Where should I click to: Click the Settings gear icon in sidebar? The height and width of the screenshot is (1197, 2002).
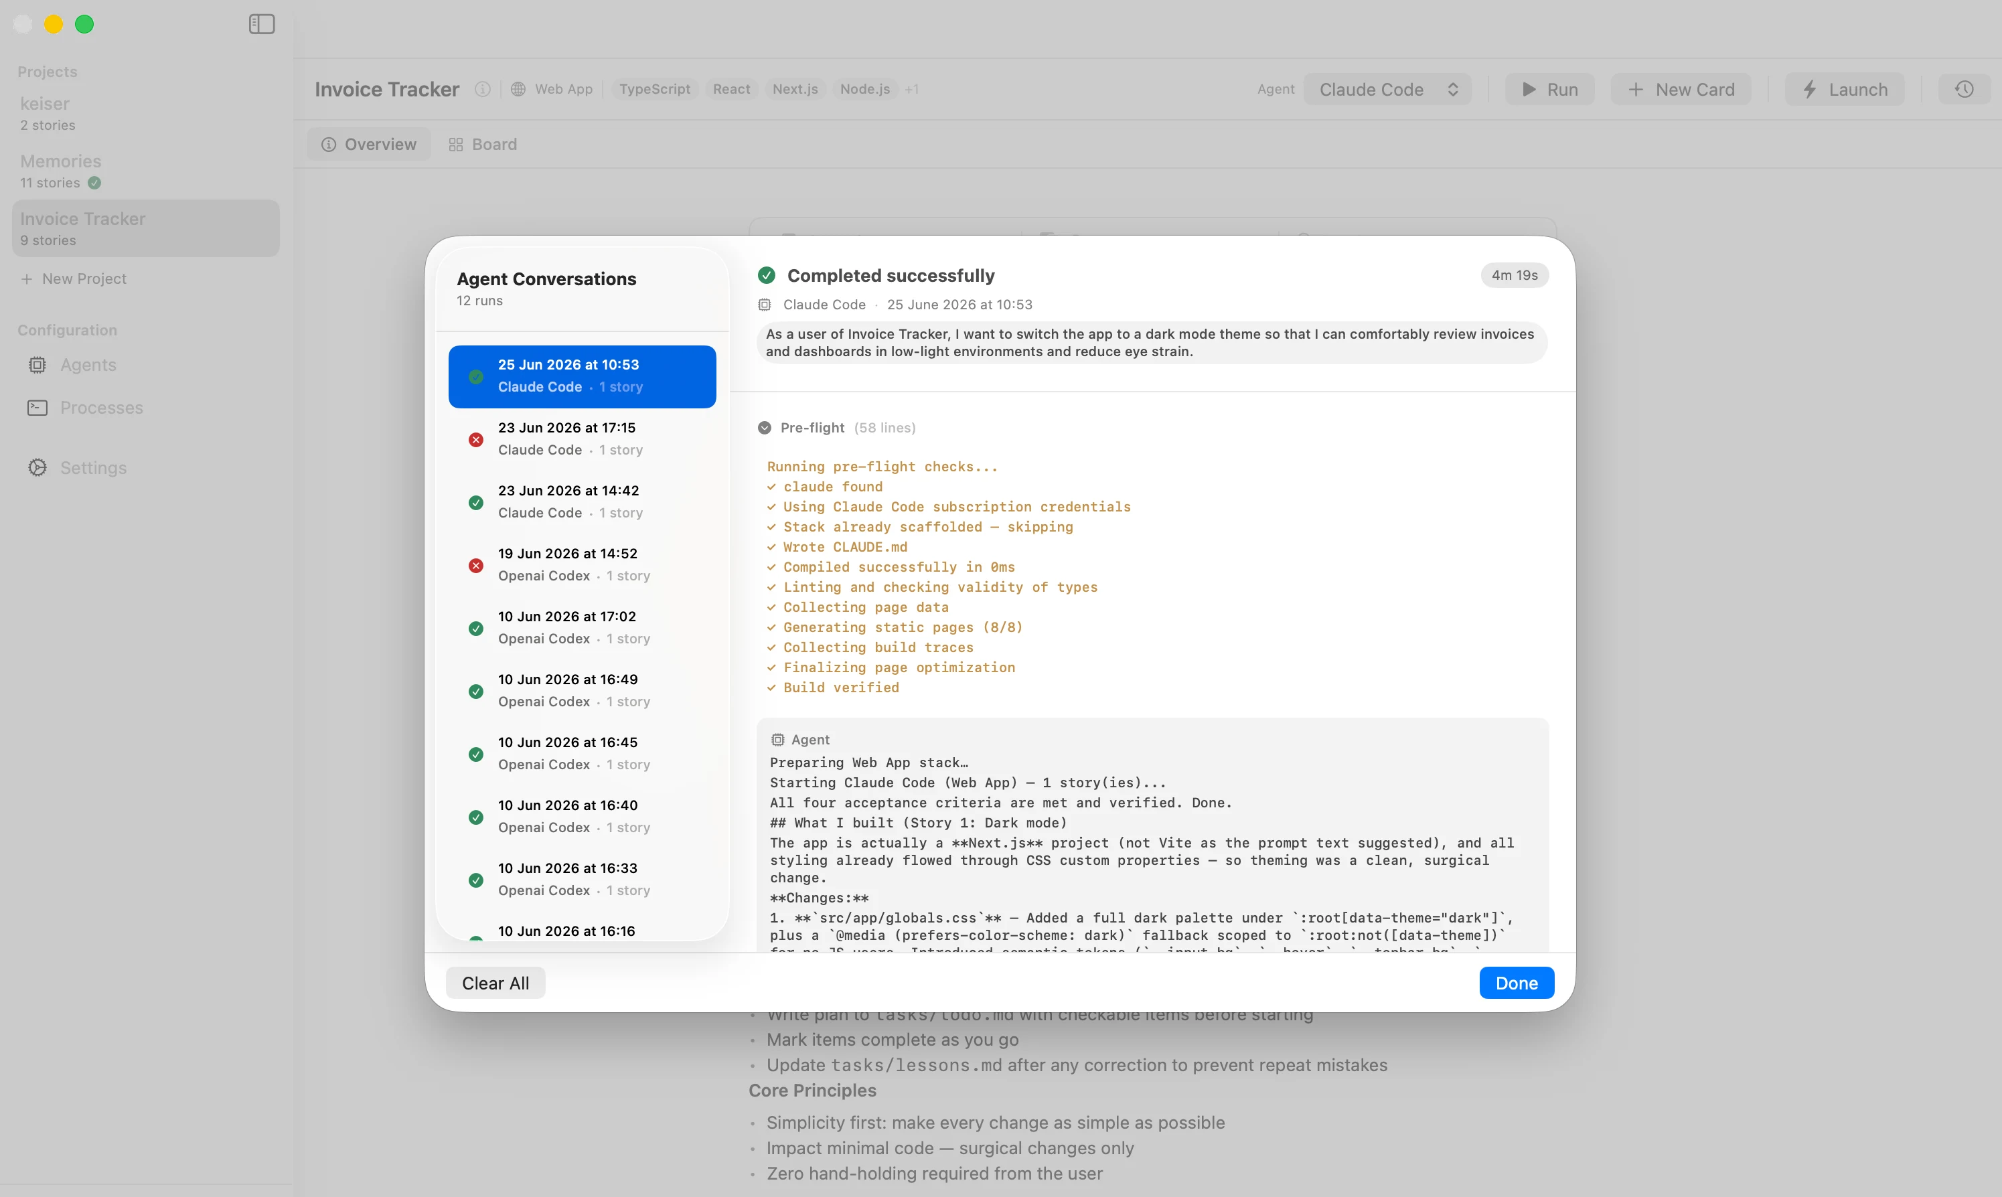tap(37, 468)
